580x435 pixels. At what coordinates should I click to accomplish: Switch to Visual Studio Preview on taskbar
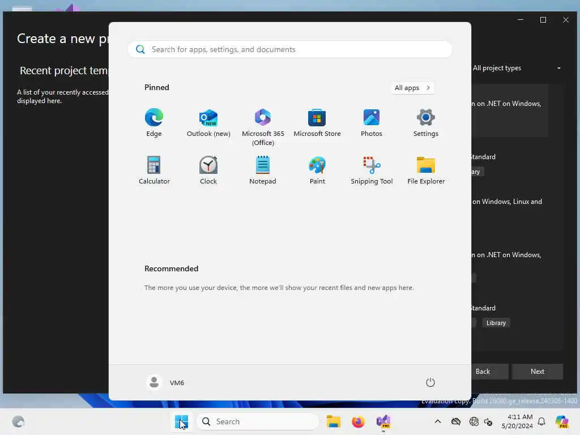(383, 421)
